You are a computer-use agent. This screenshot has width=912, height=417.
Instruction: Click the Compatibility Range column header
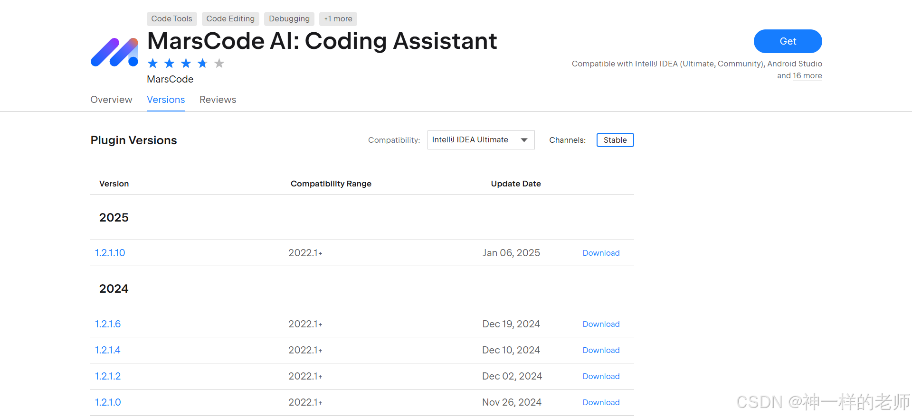point(331,184)
